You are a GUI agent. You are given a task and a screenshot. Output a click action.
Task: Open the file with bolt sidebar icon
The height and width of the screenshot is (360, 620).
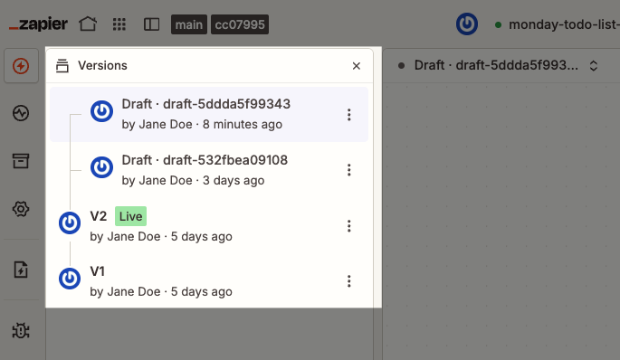pos(21,270)
